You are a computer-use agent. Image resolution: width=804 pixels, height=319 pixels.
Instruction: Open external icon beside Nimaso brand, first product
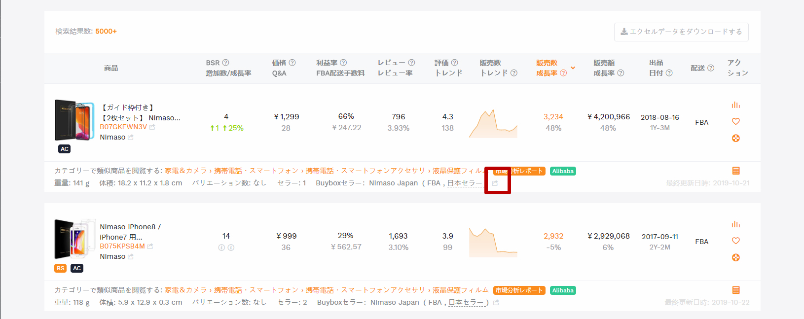click(x=131, y=138)
